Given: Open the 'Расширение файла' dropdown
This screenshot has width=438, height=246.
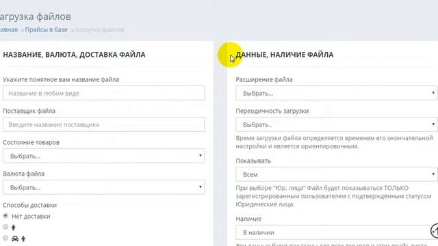Looking at the screenshot, I should point(337,93).
